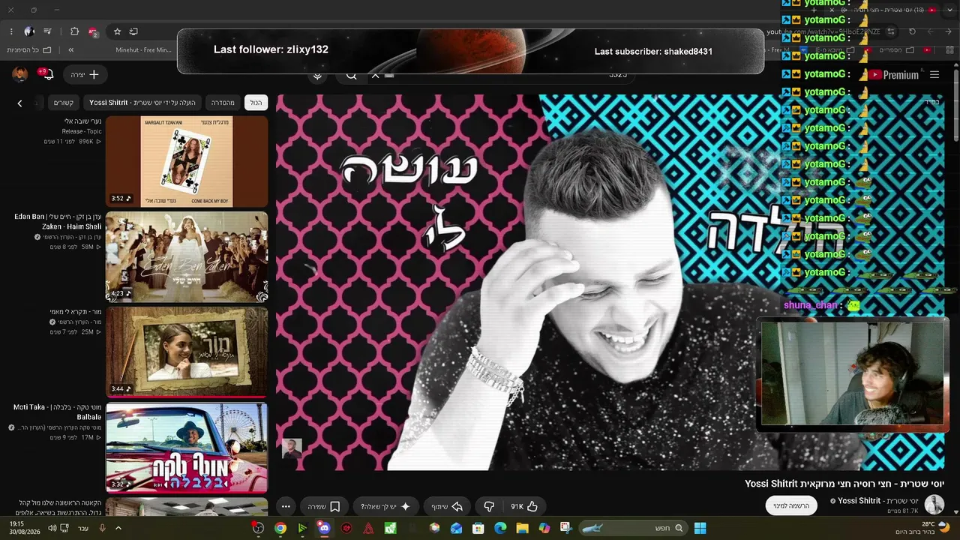Open the Moti Taka 'בלבלה' video thumbnail
This screenshot has height=540, width=960.
pyautogui.click(x=187, y=448)
